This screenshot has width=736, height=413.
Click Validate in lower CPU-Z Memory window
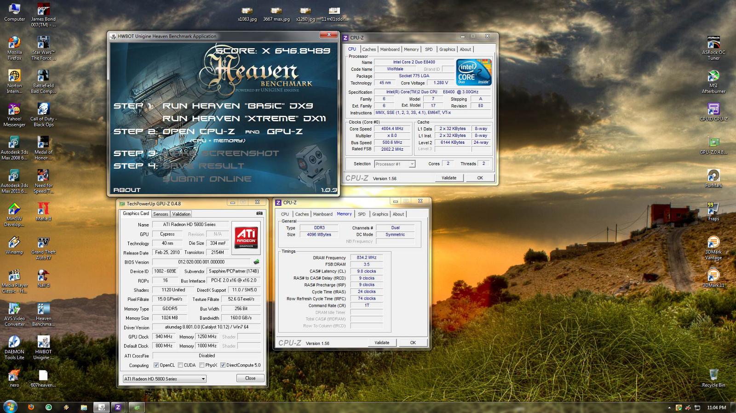(382, 342)
